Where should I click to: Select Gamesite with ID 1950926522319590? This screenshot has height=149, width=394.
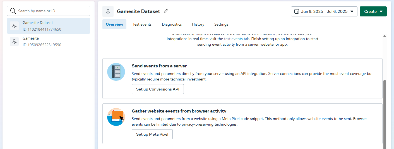point(49,41)
